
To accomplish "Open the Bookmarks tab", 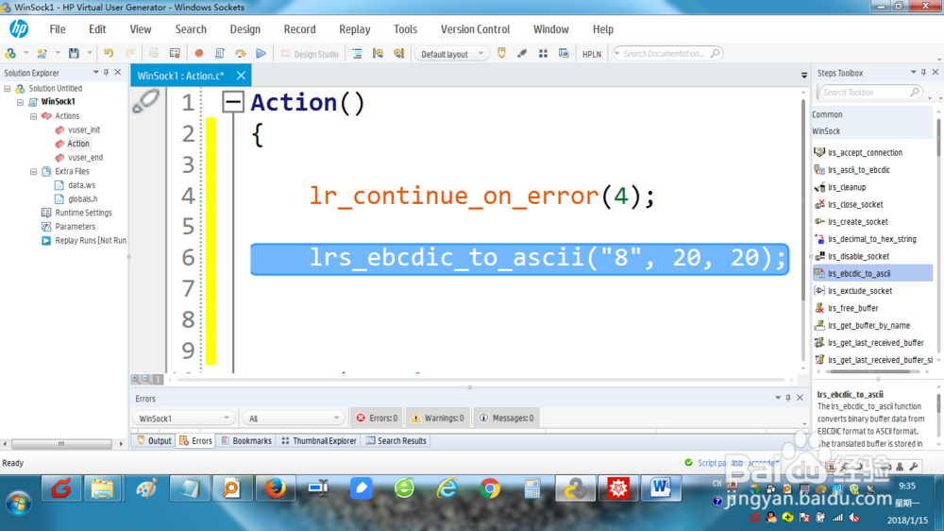I will [246, 440].
